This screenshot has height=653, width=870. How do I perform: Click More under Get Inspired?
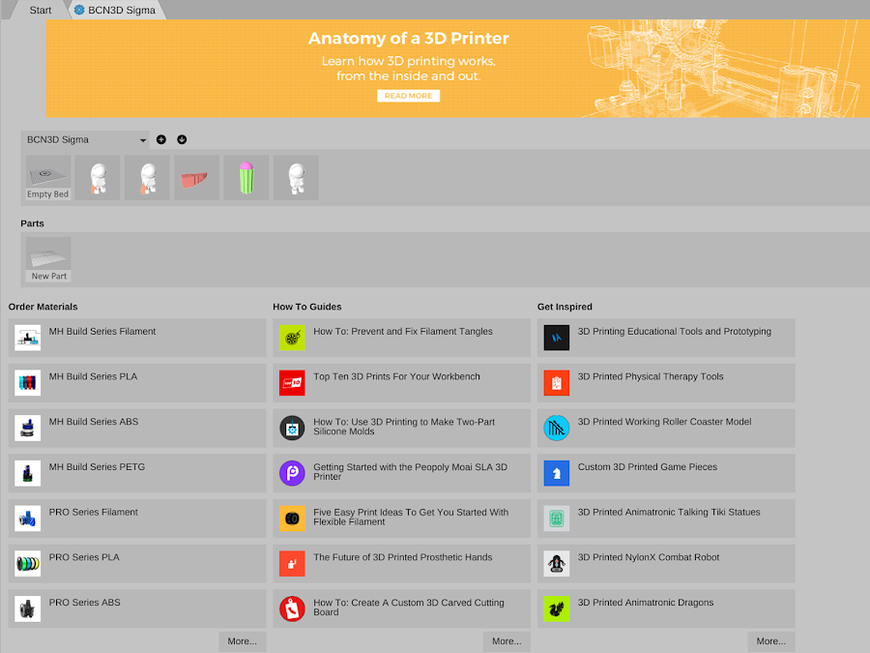pos(770,641)
